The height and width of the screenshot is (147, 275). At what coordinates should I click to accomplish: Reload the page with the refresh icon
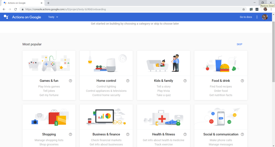point(15,9)
